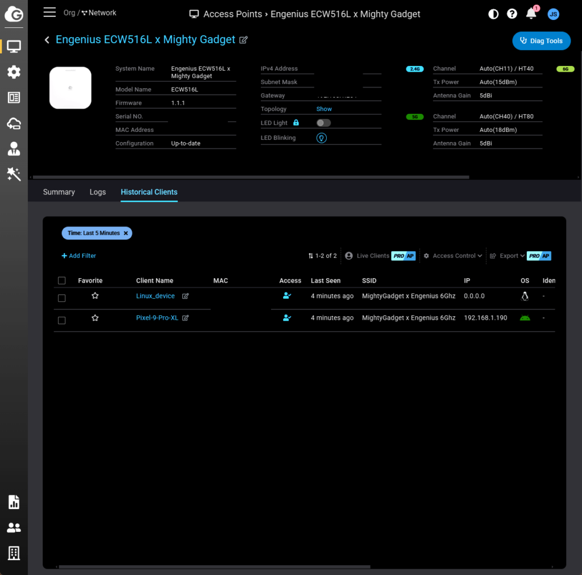Toggle the LED Light switch

coord(323,123)
